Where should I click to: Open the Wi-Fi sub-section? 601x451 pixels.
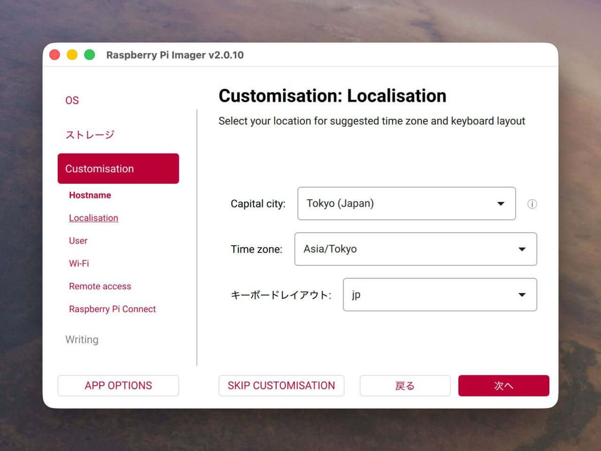click(79, 264)
